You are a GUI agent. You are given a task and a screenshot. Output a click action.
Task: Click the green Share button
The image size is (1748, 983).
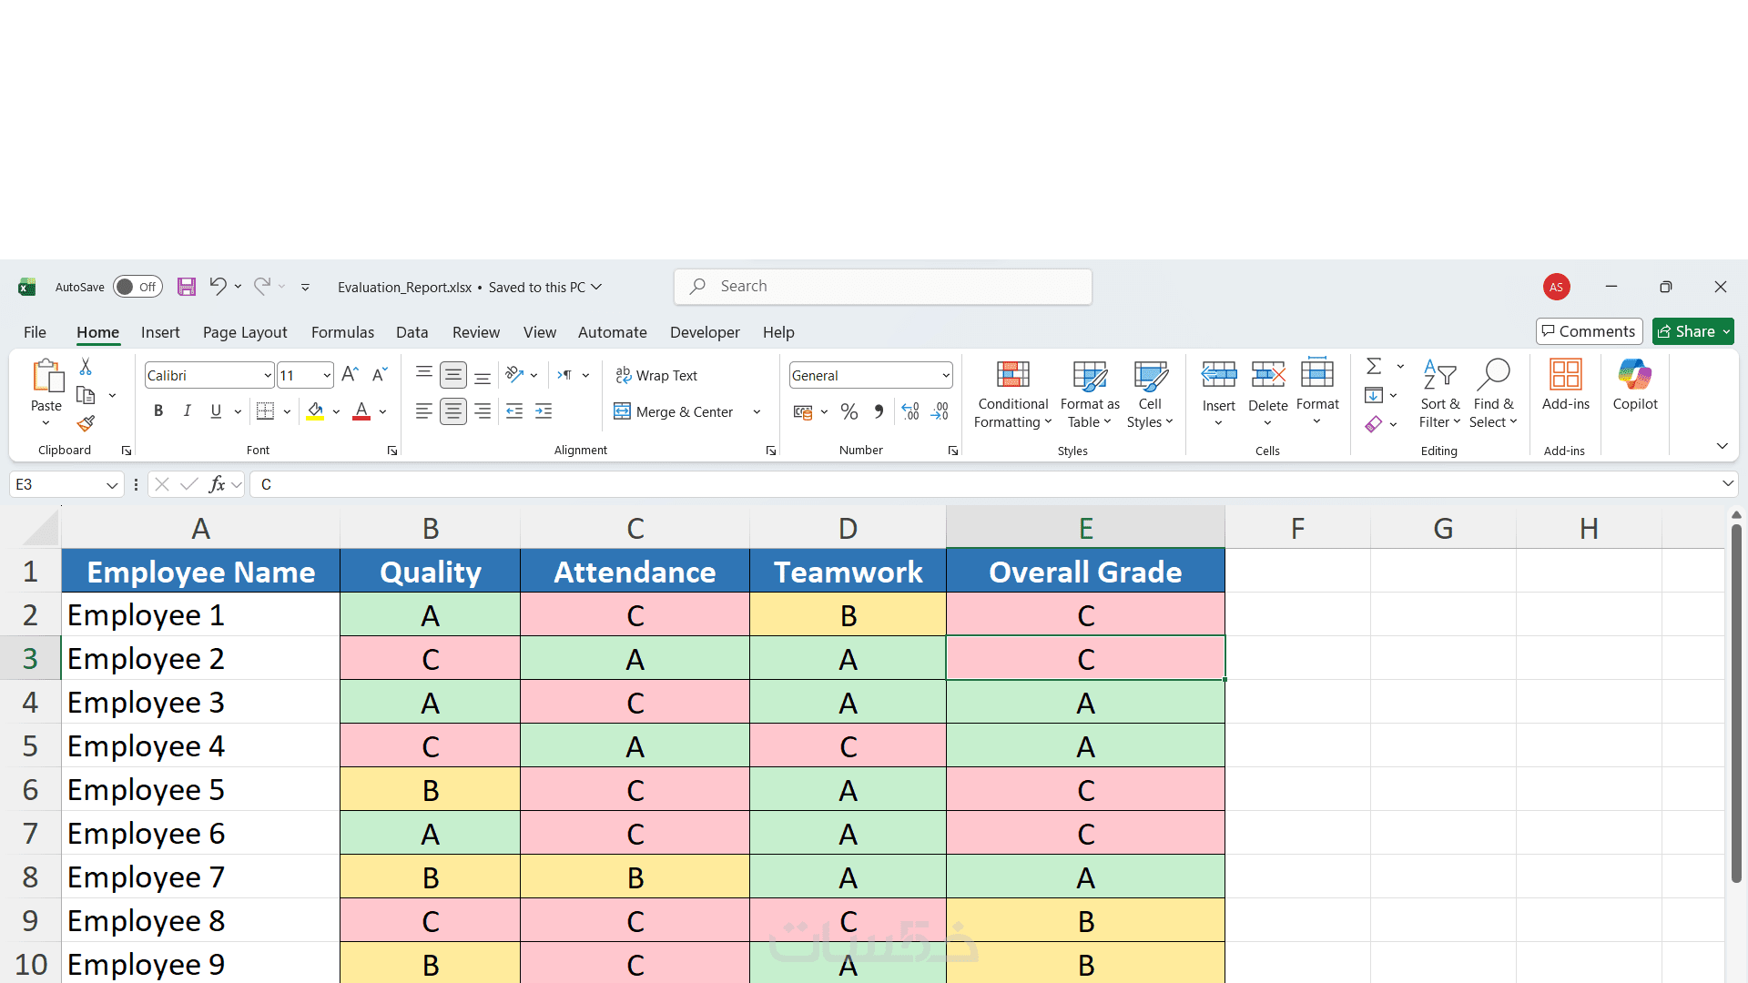click(x=1686, y=331)
